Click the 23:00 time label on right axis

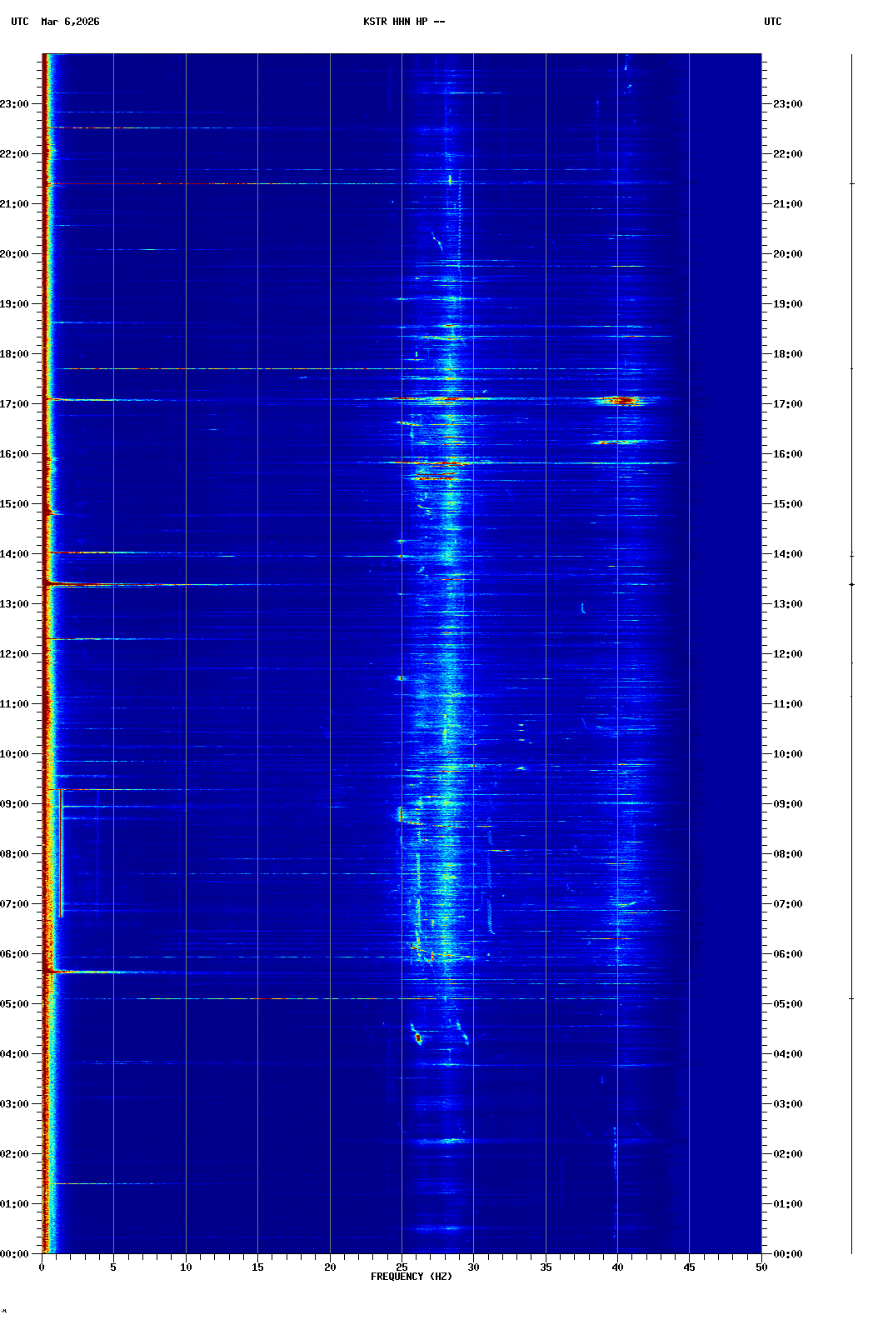pyautogui.click(x=787, y=104)
